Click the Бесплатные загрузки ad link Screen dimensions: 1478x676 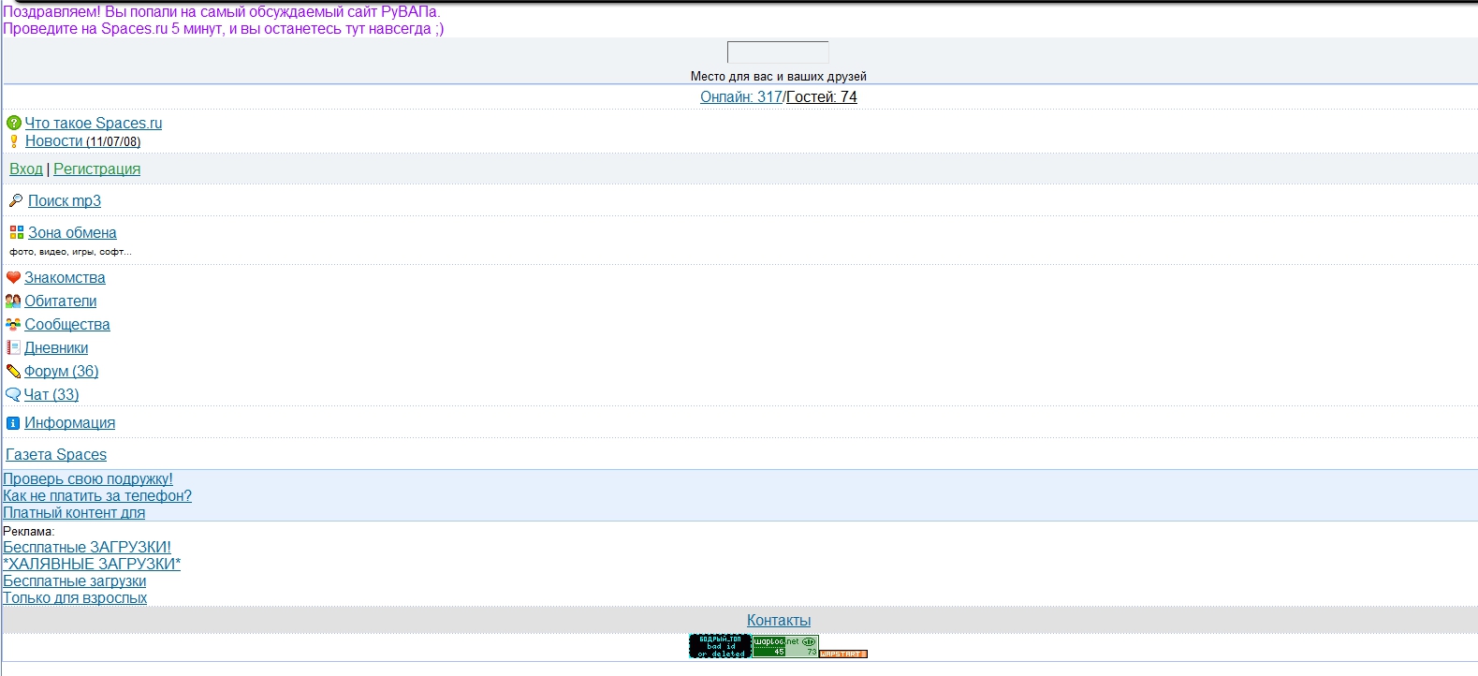pyautogui.click(x=75, y=580)
